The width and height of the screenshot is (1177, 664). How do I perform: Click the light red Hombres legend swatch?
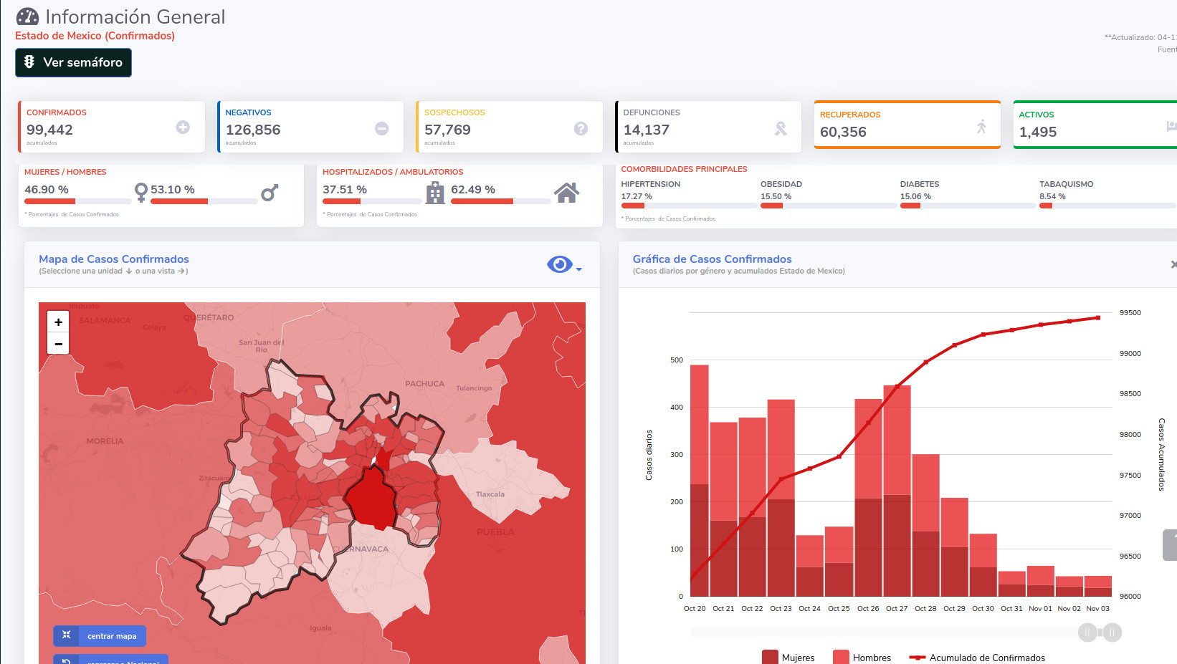842,658
